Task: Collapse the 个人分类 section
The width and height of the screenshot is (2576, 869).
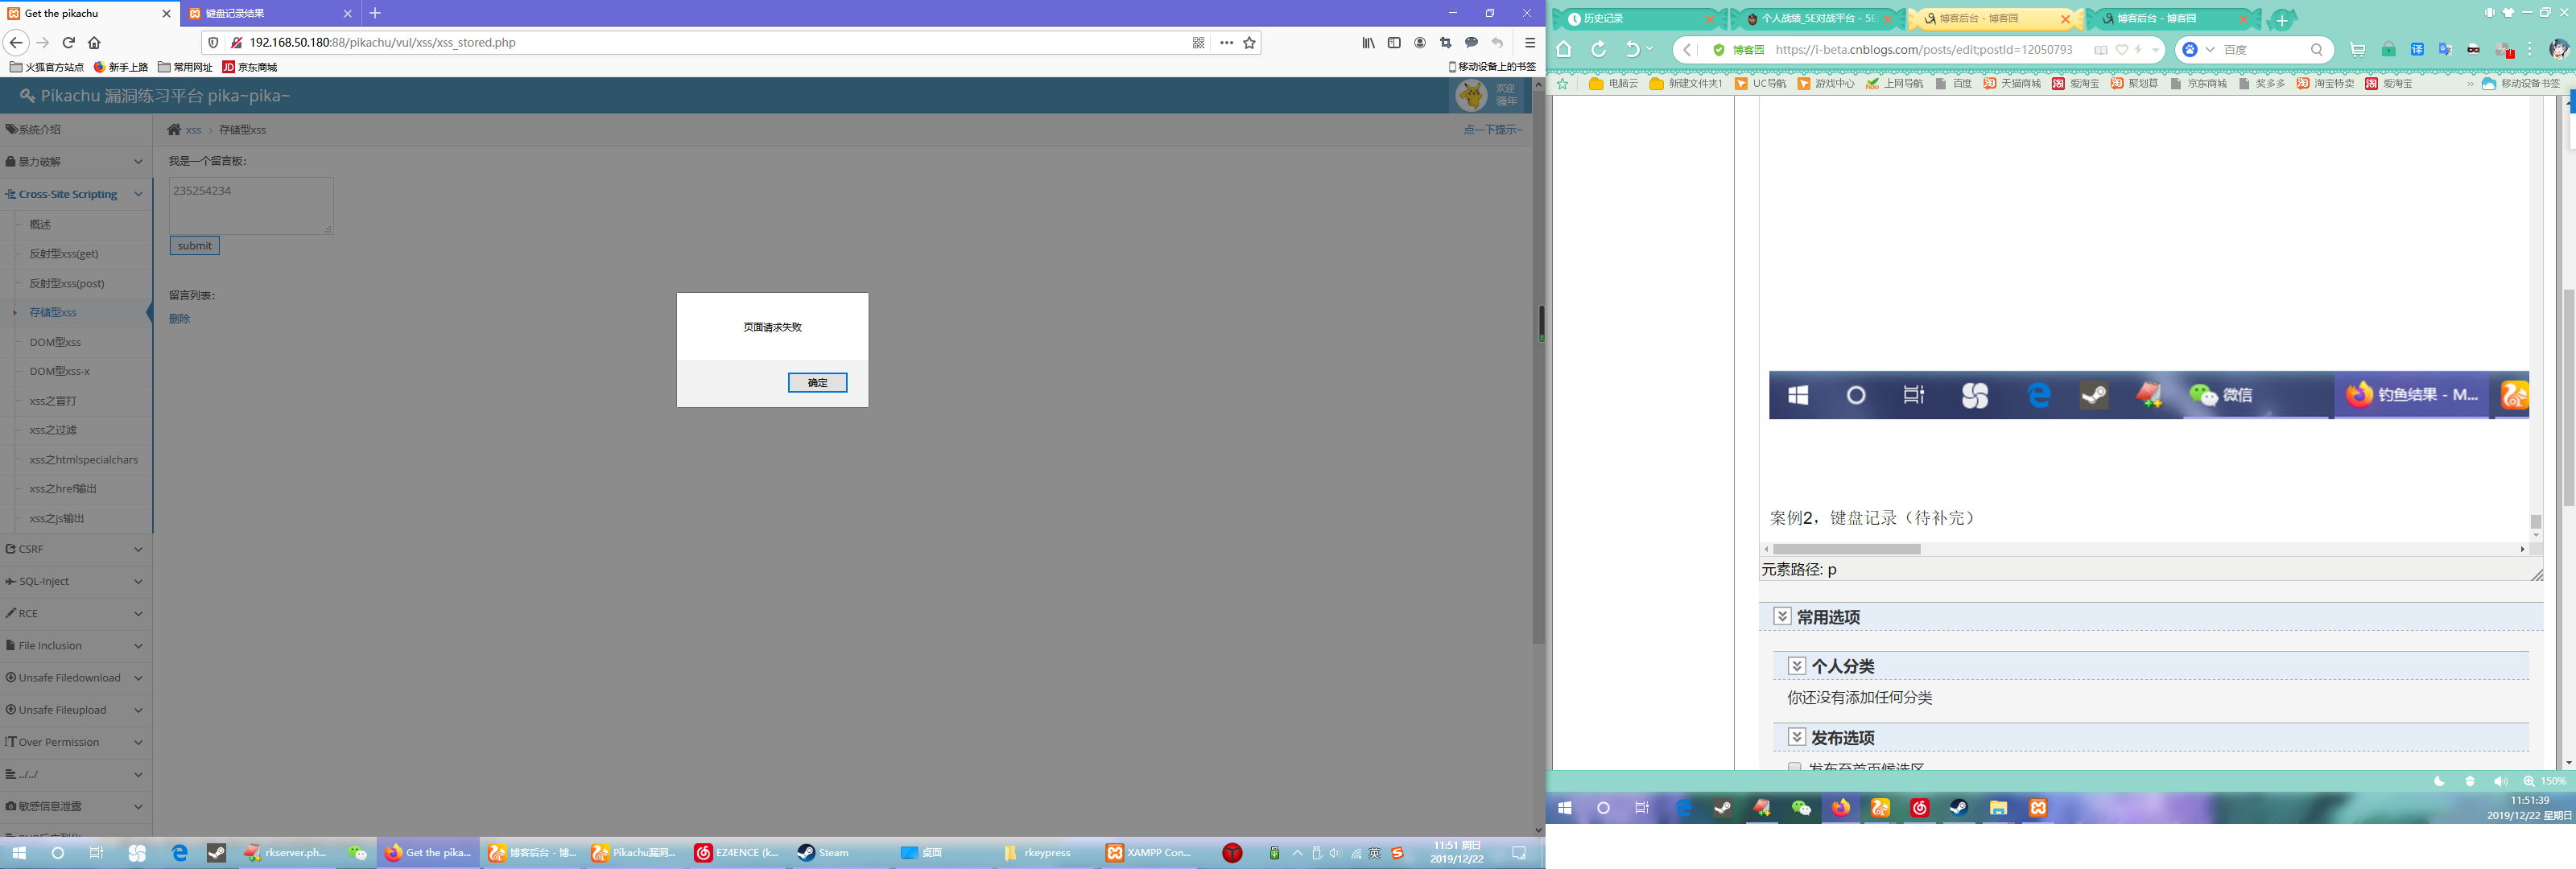Action: tap(1796, 666)
